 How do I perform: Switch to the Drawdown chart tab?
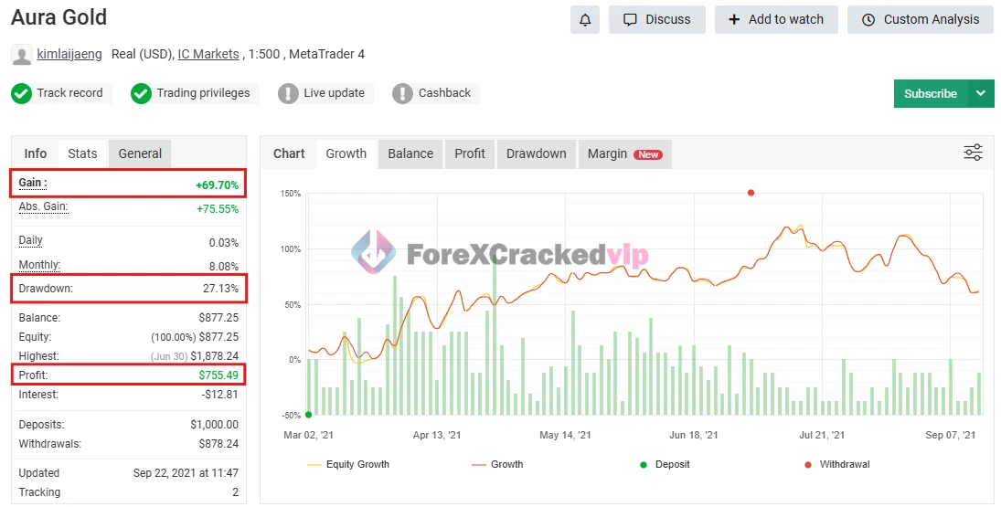tap(537, 153)
